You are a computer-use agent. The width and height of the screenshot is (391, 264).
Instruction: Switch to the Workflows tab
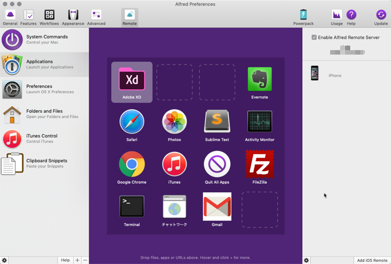tap(49, 17)
